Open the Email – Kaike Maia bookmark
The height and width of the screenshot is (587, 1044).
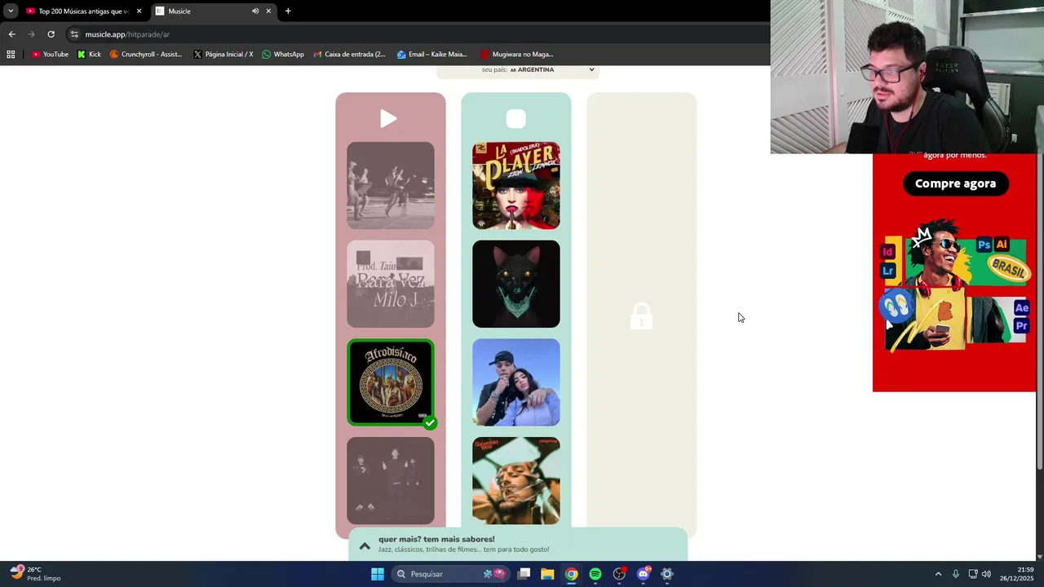[x=432, y=55]
